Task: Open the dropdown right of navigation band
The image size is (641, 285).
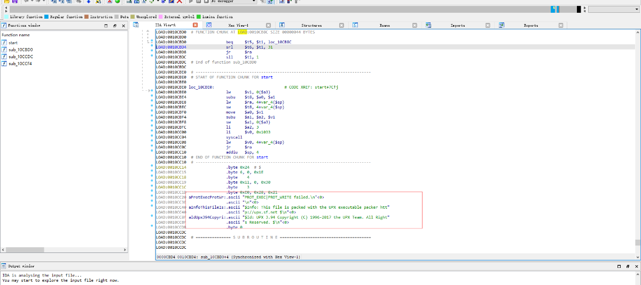Action: click(637, 10)
